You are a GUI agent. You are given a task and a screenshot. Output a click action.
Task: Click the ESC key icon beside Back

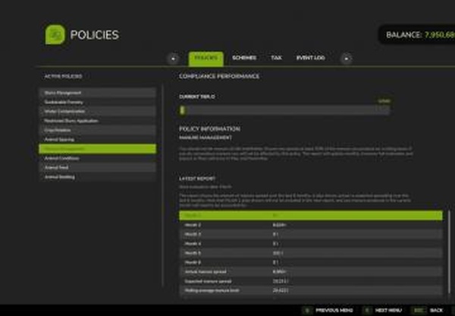(419, 310)
